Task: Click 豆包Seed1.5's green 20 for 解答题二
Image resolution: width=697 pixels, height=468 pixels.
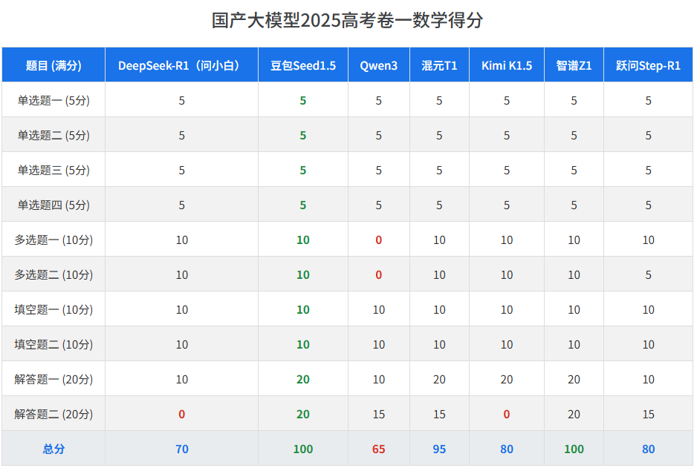Action: 303,415
